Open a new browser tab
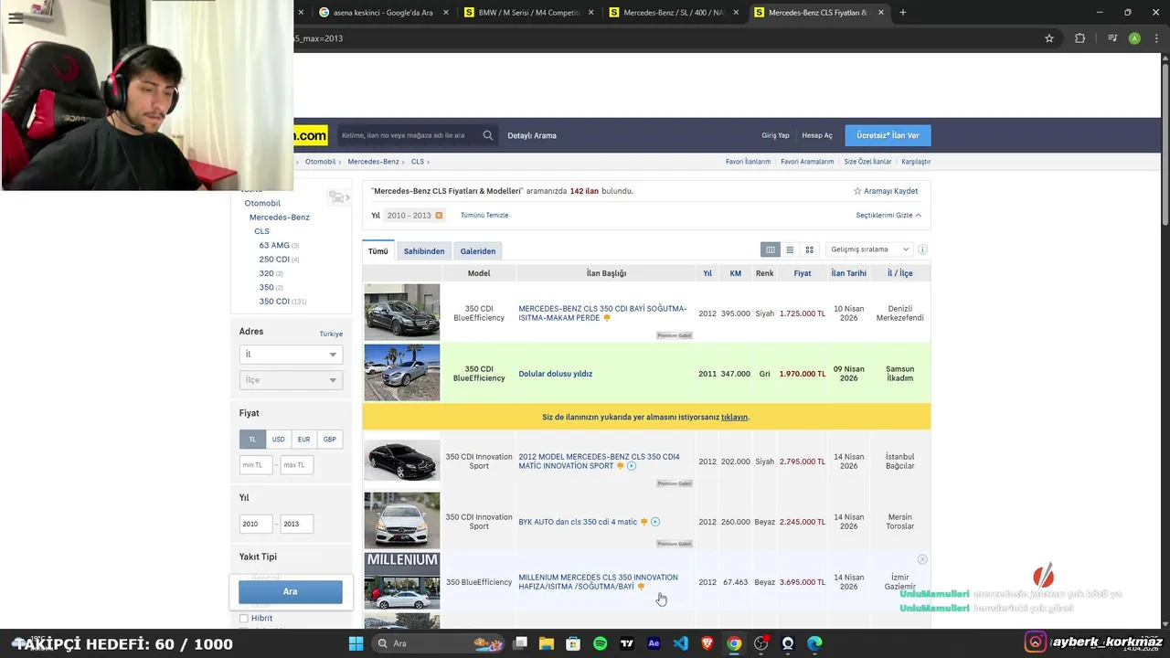 (903, 13)
